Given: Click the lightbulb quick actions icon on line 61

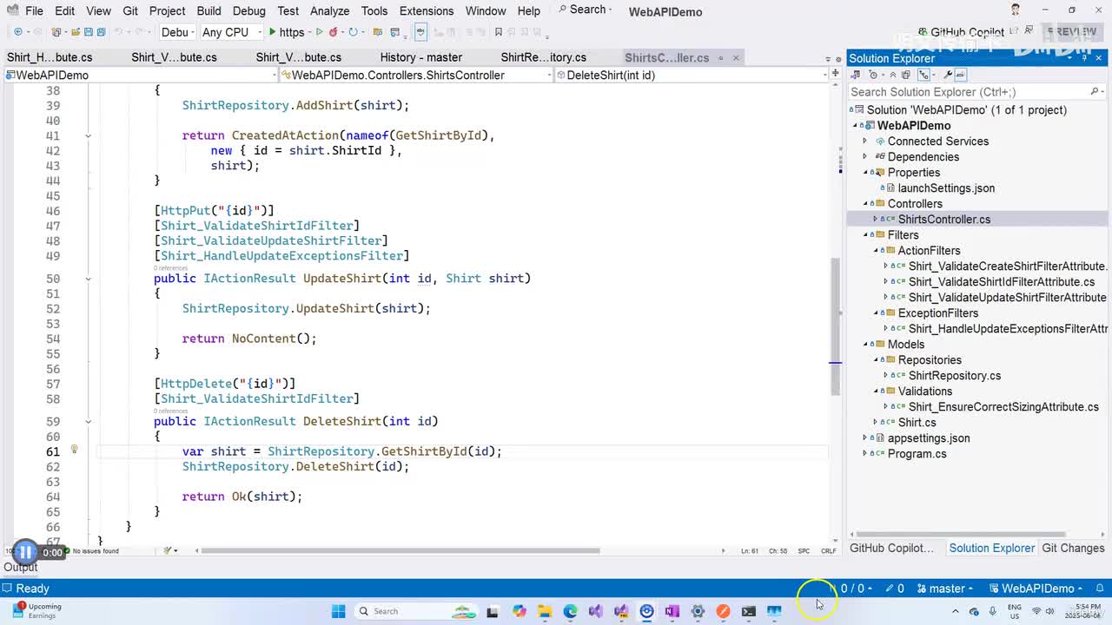Looking at the screenshot, I should (74, 450).
